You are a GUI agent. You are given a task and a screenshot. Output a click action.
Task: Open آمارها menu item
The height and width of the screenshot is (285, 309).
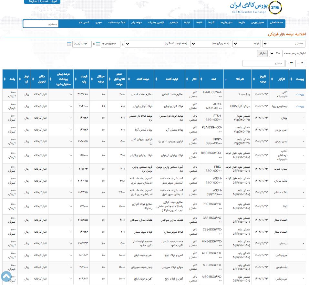click(211, 23)
